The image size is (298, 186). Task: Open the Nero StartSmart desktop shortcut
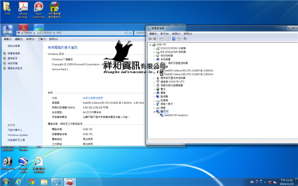[39, 10]
